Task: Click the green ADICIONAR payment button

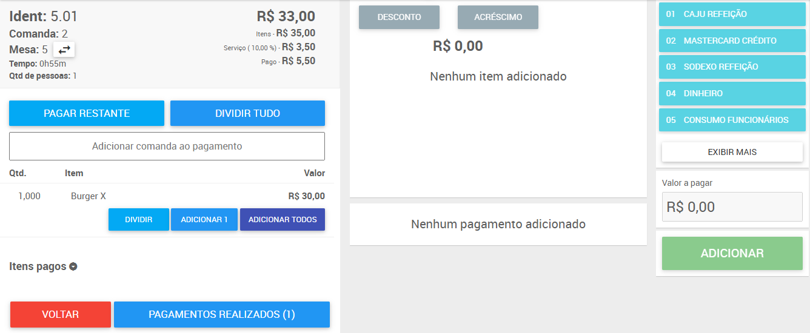Action: (x=732, y=254)
